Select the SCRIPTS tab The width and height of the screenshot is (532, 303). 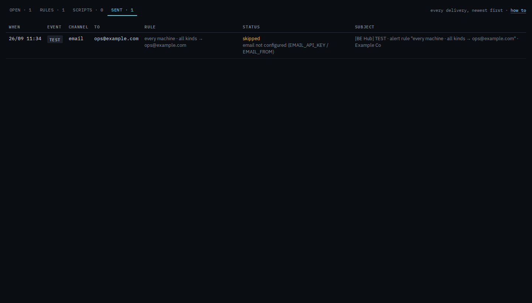[88, 10]
